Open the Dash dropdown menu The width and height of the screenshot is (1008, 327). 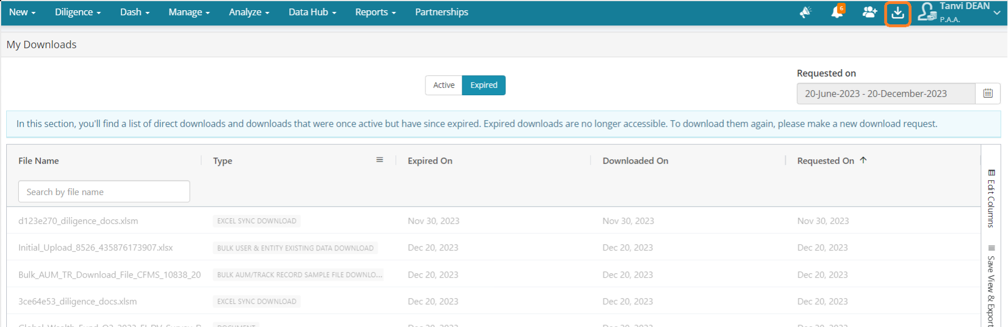pyautogui.click(x=134, y=12)
